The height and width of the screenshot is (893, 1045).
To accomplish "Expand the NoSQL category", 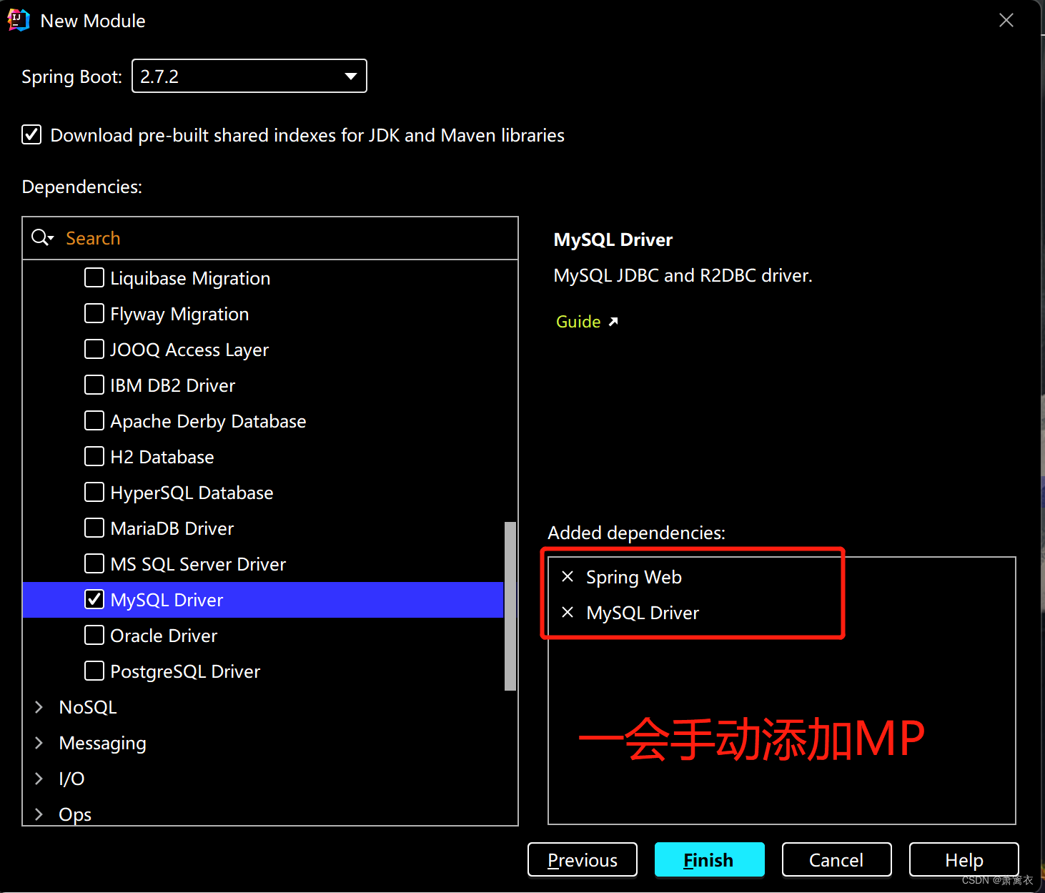I will [x=39, y=706].
